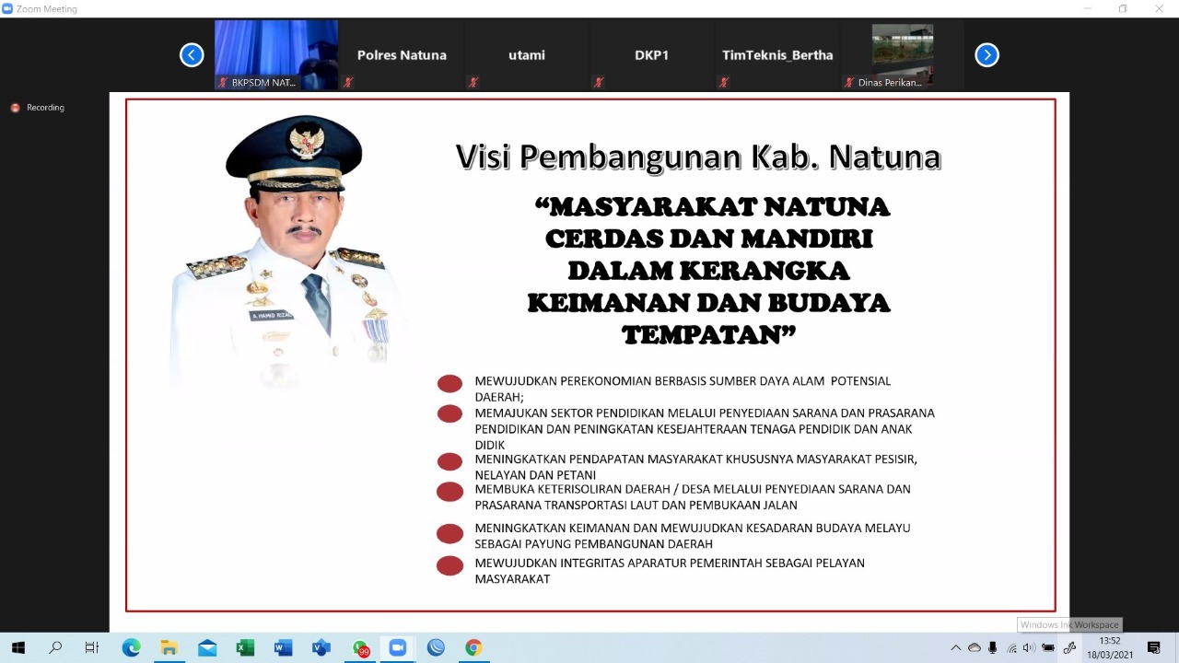
Task: Open Windows Ink Workspace in the system tray
Action: (1071, 647)
